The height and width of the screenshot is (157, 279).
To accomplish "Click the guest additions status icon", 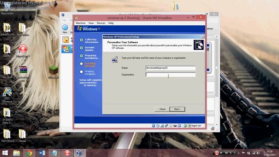I will point(179,126).
